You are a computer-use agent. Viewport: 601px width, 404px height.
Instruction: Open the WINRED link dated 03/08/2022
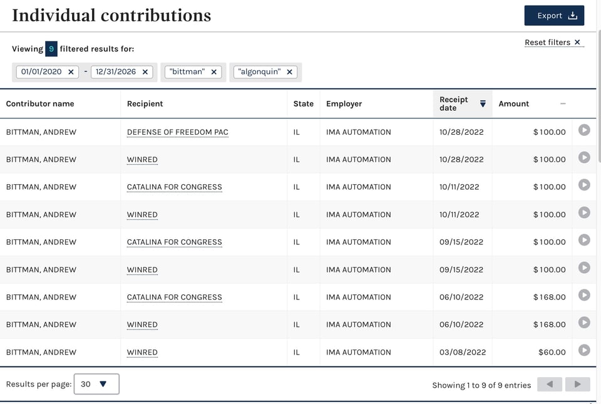[142, 353]
